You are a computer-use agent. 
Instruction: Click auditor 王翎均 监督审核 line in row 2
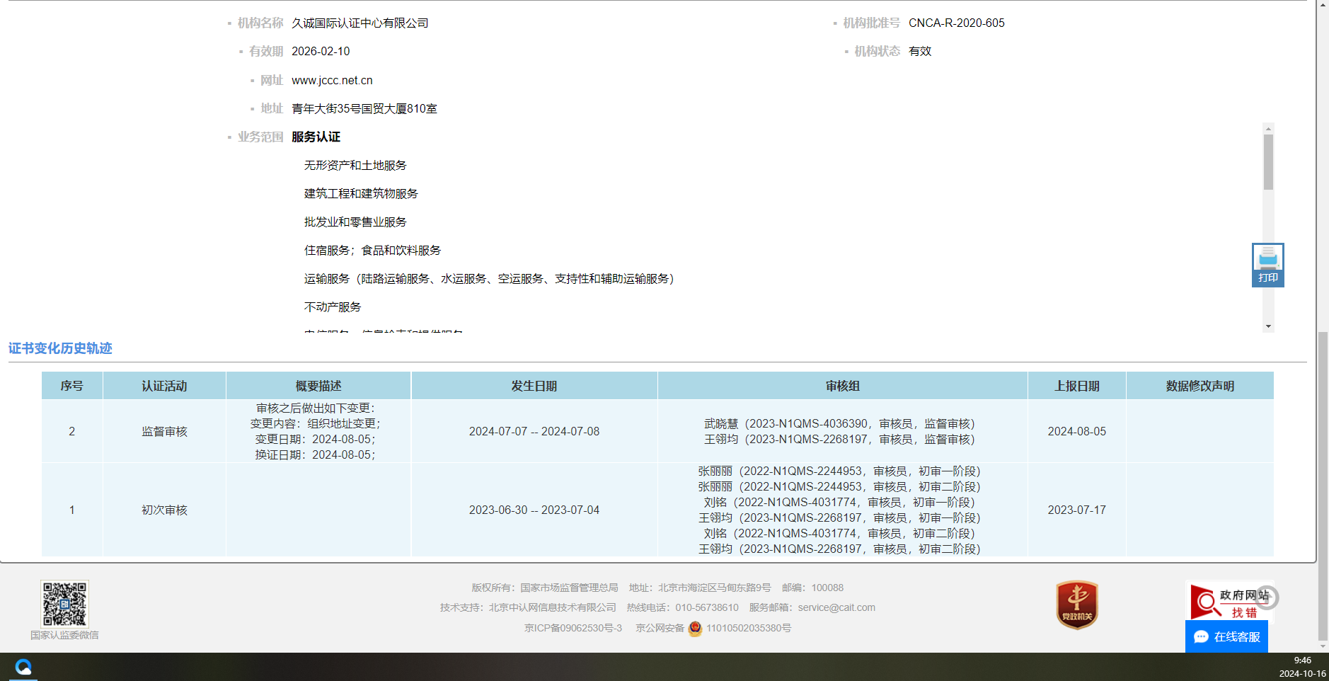click(839, 439)
